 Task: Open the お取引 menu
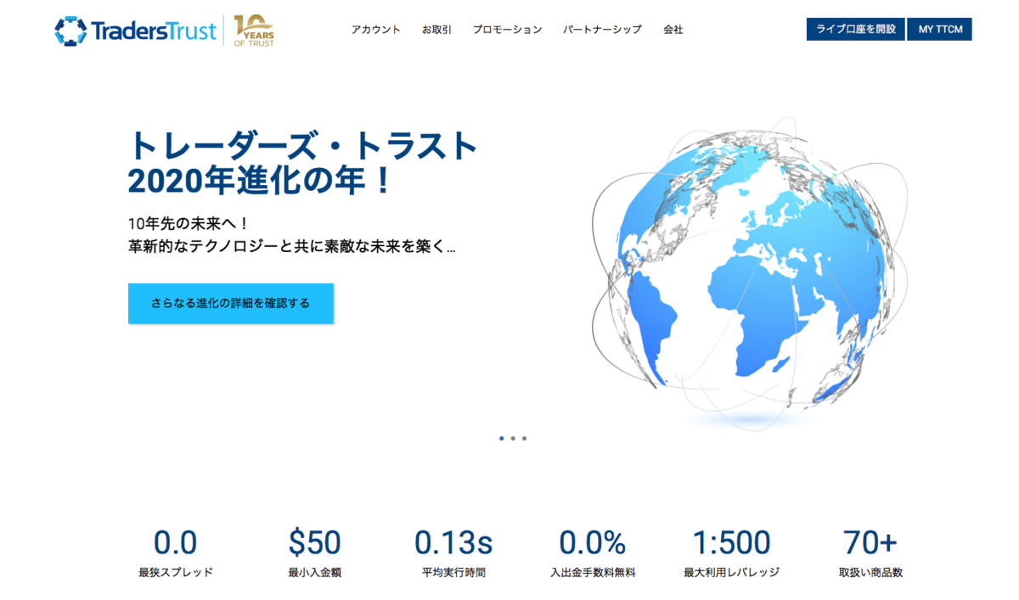436,30
